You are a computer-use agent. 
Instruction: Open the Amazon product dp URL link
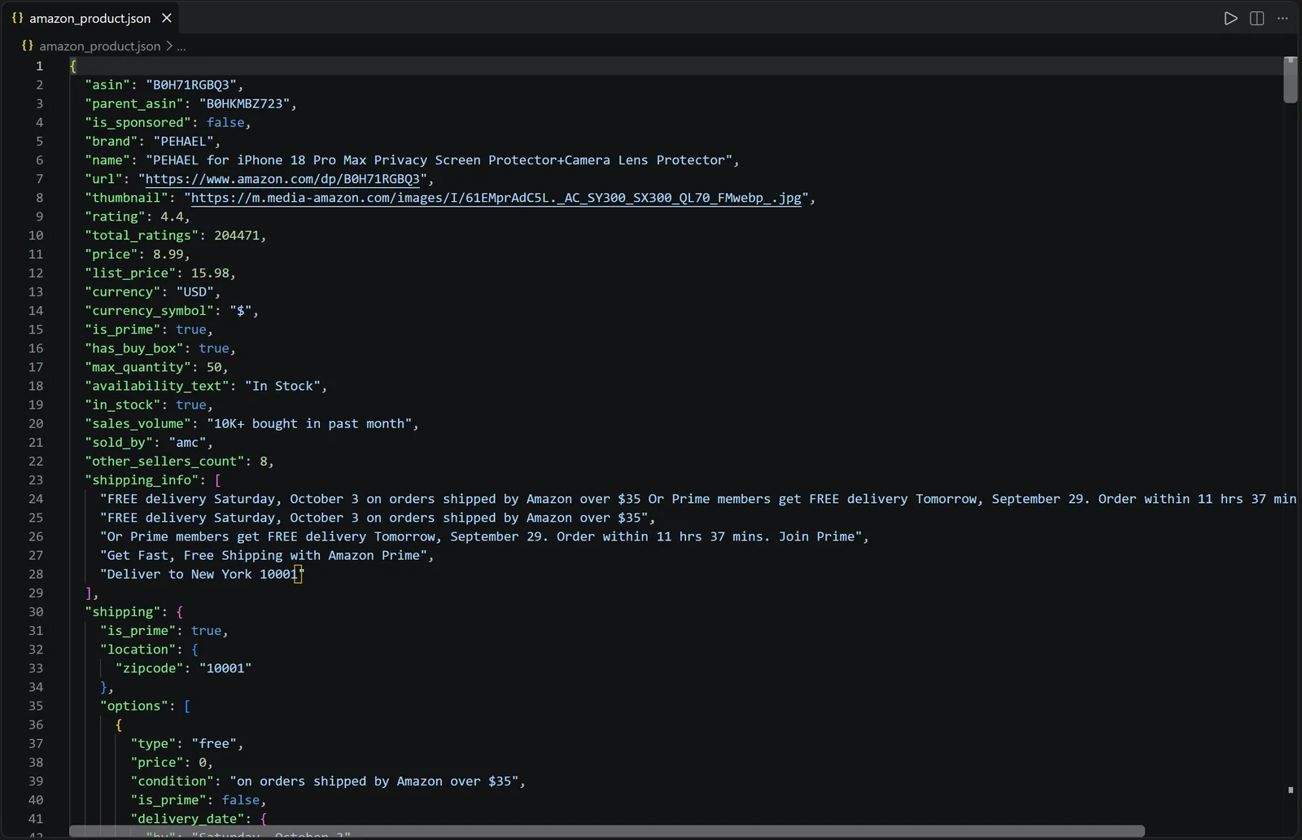282,179
